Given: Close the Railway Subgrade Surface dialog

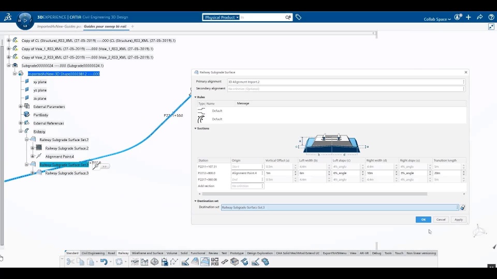Looking at the screenshot, I should [465, 72].
